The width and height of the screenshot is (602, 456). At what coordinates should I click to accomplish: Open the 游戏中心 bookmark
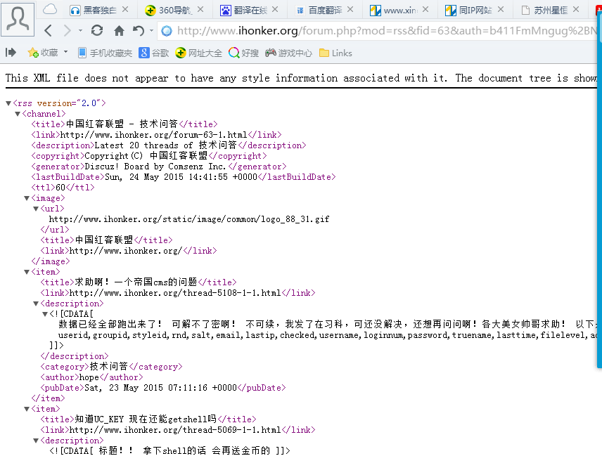pos(289,53)
